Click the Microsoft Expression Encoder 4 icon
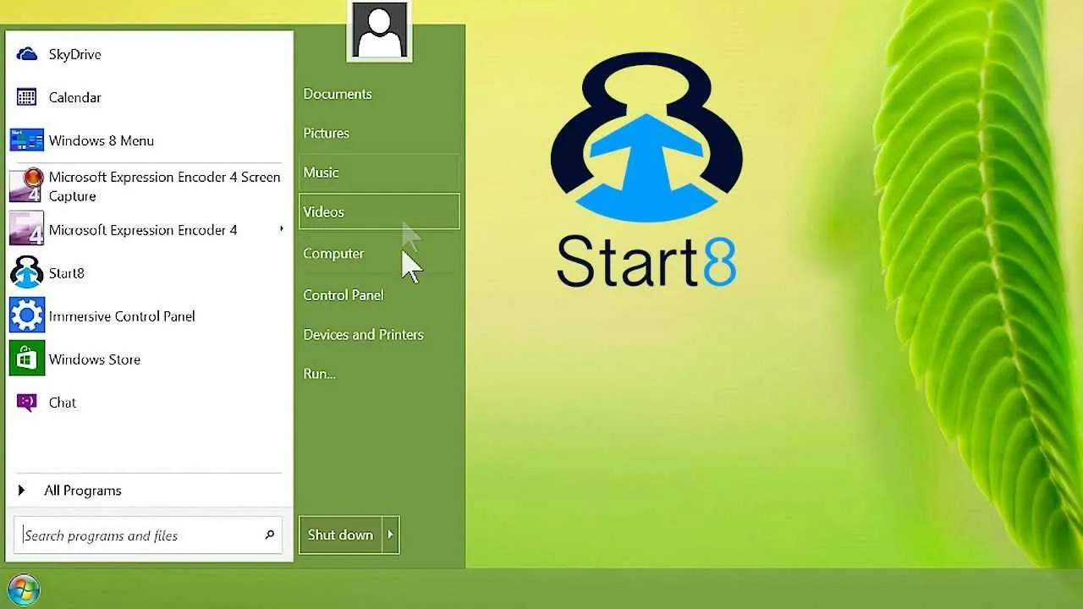The width and height of the screenshot is (1083, 609). [x=26, y=229]
